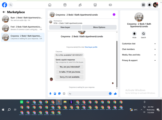Click the Facebook logo
Screen dimensions: 162x120
[5, 5]
